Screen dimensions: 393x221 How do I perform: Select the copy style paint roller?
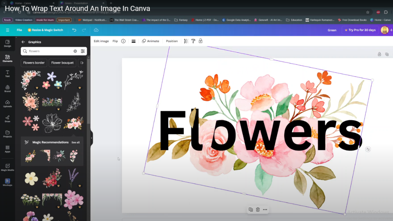coord(193,41)
